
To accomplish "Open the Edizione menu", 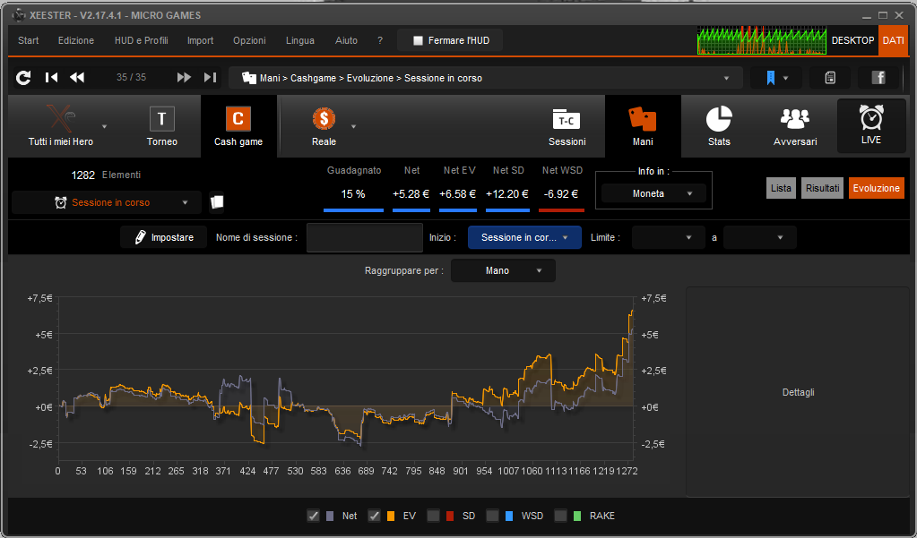I will coord(76,40).
